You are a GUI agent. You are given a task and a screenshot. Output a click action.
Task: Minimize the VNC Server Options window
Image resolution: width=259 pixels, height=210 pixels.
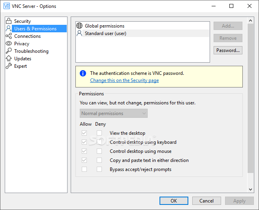pos(214,6)
